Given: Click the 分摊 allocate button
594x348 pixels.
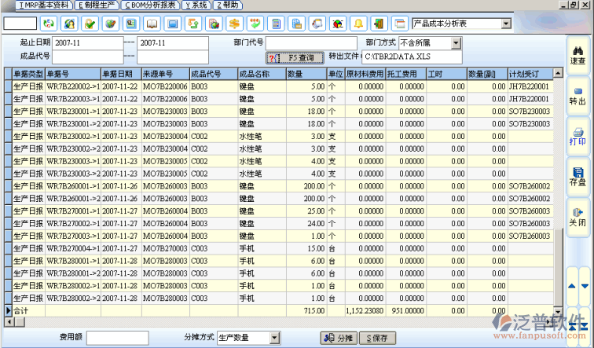Looking at the screenshot, I should [339, 337].
